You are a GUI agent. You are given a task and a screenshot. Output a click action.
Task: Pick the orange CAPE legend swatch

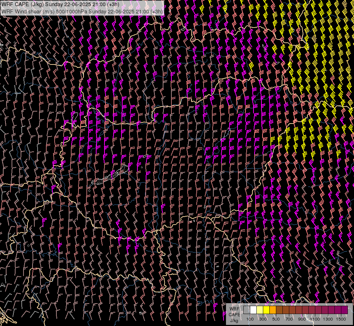point(273,310)
